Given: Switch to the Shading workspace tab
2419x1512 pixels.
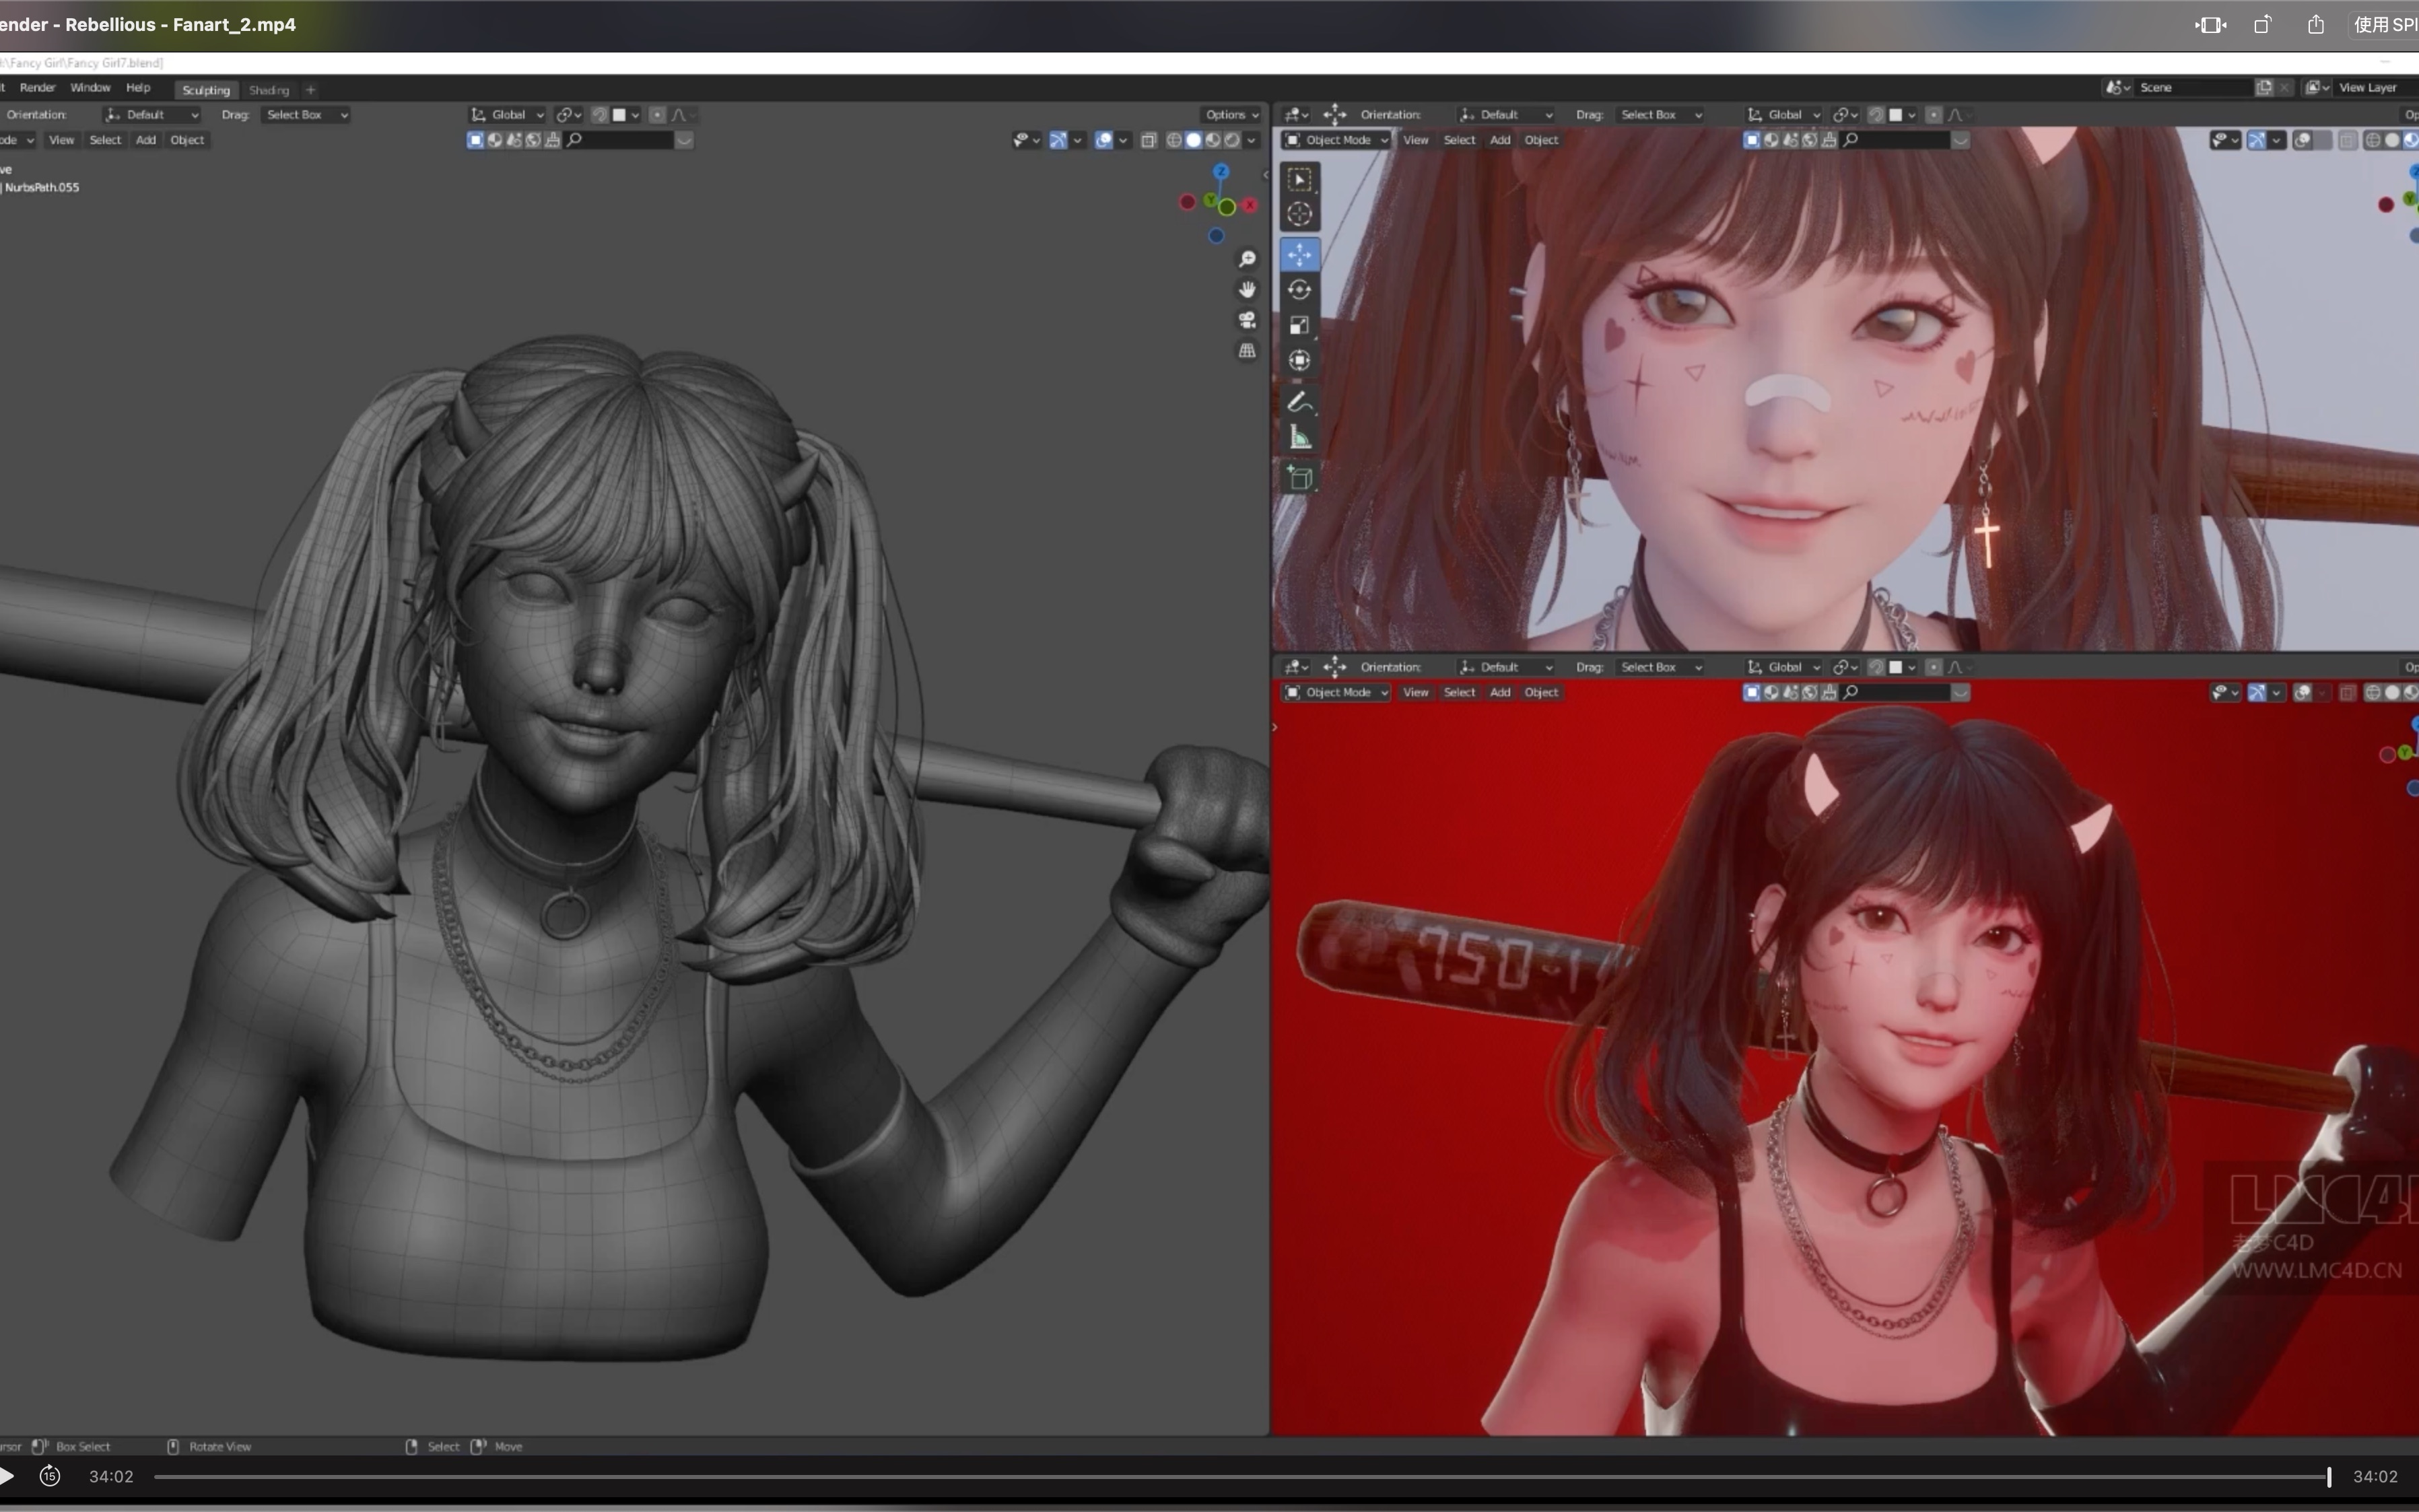Looking at the screenshot, I should (268, 90).
